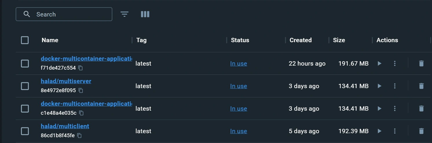Open the column display options icon
This screenshot has width=432, height=143.
[x=145, y=14]
